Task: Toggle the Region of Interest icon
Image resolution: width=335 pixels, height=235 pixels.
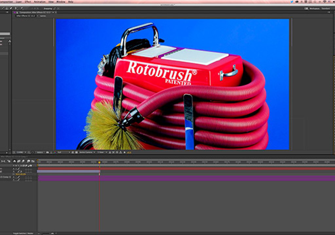Action: pos(73,152)
